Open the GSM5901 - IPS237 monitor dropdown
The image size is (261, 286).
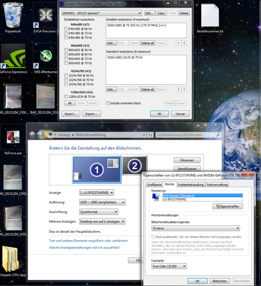coord(102,13)
